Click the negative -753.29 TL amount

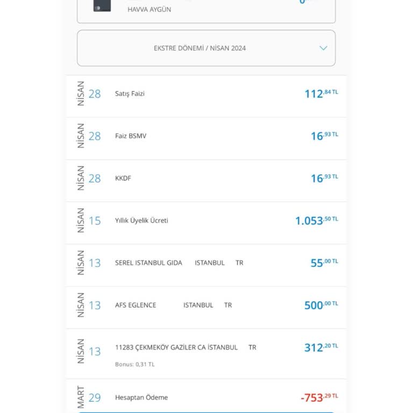(x=319, y=397)
